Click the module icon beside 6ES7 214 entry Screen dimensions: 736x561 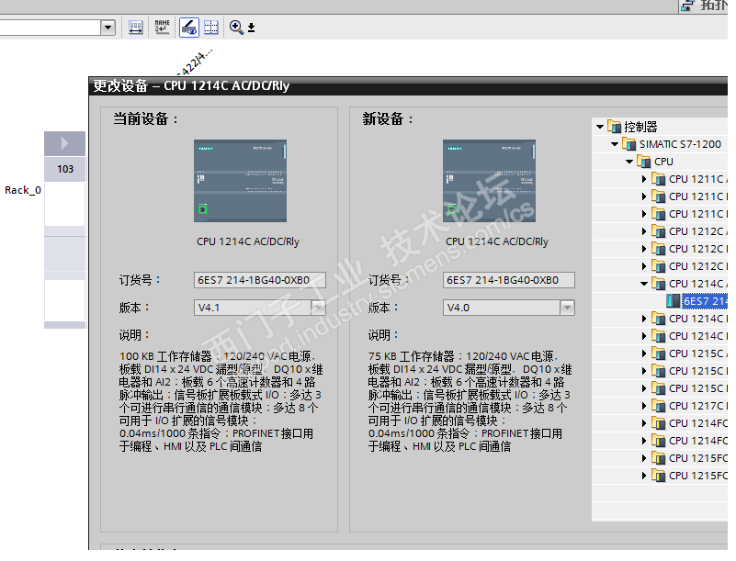click(674, 300)
